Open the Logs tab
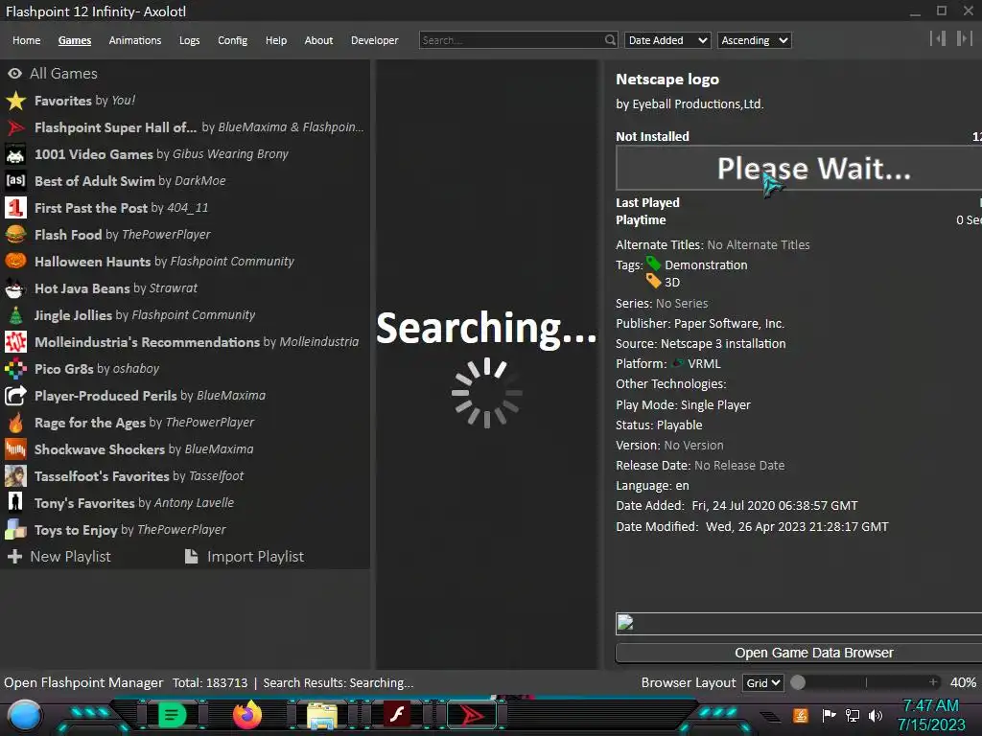This screenshot has height=736, width=982. (189, 40)
